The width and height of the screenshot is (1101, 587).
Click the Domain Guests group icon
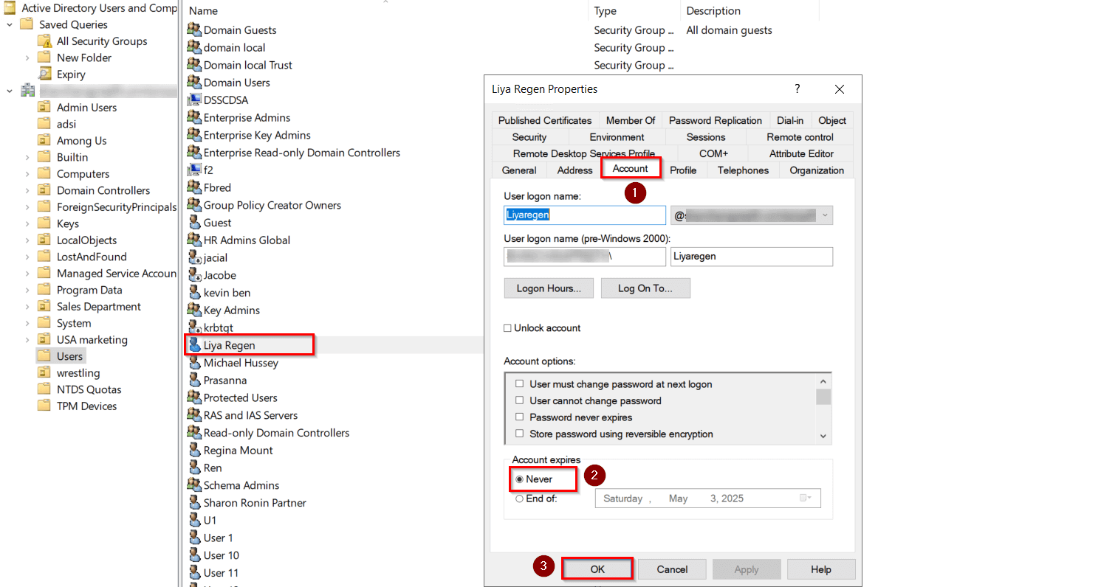[x=193, y=29]
